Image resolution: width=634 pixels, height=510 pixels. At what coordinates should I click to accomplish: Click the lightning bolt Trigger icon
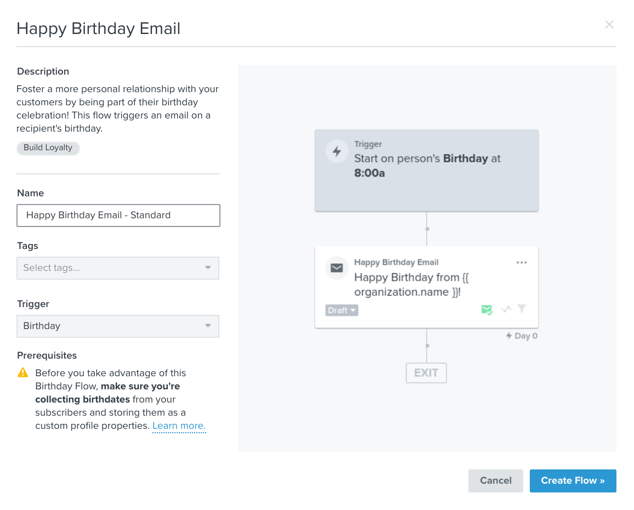point(337,151)
